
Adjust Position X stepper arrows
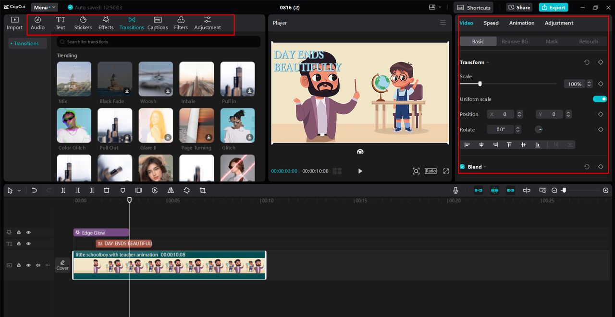tap(519, 114)
